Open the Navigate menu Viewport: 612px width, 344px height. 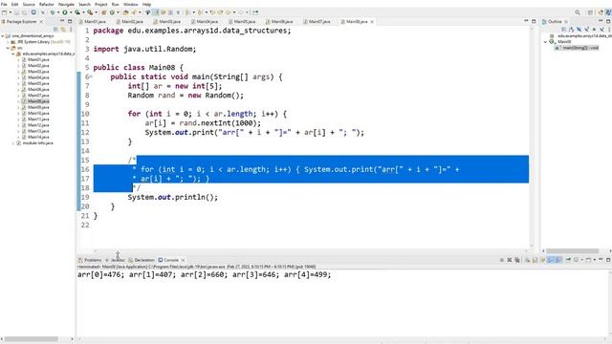tap(66, 4)
